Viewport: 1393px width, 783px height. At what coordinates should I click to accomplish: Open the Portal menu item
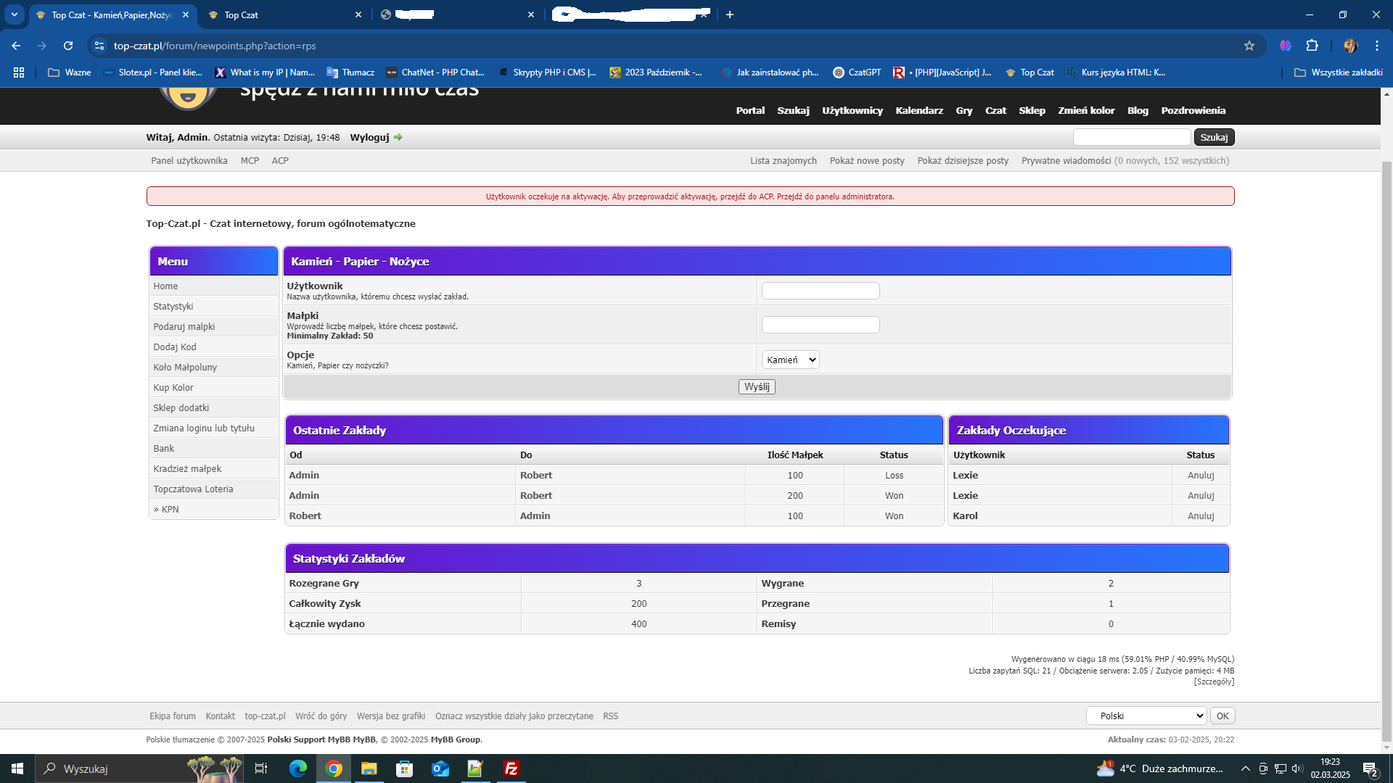(750, 110)
